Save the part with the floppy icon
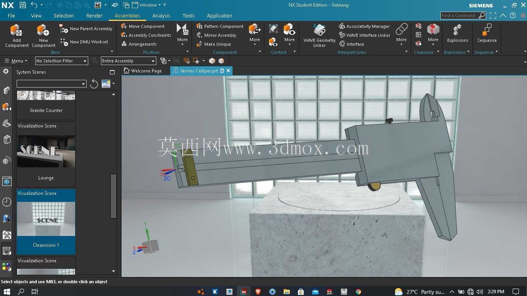Viewport: 527px width, 296px height. (x=23, y=5)
